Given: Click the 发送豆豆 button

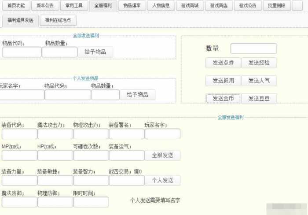Looking at the screenshot, I should coord(259,99).
